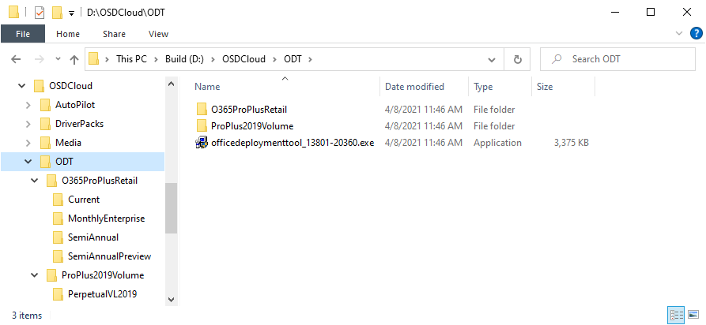This screenshot has height=325, width=706.
Task: Click the navigation pane scroll down arrow
Action: pos(171,299)
